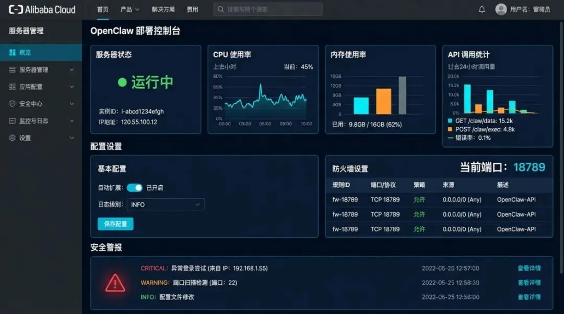
Task: Click the current port value 18789
Action: tap(529, 167)
